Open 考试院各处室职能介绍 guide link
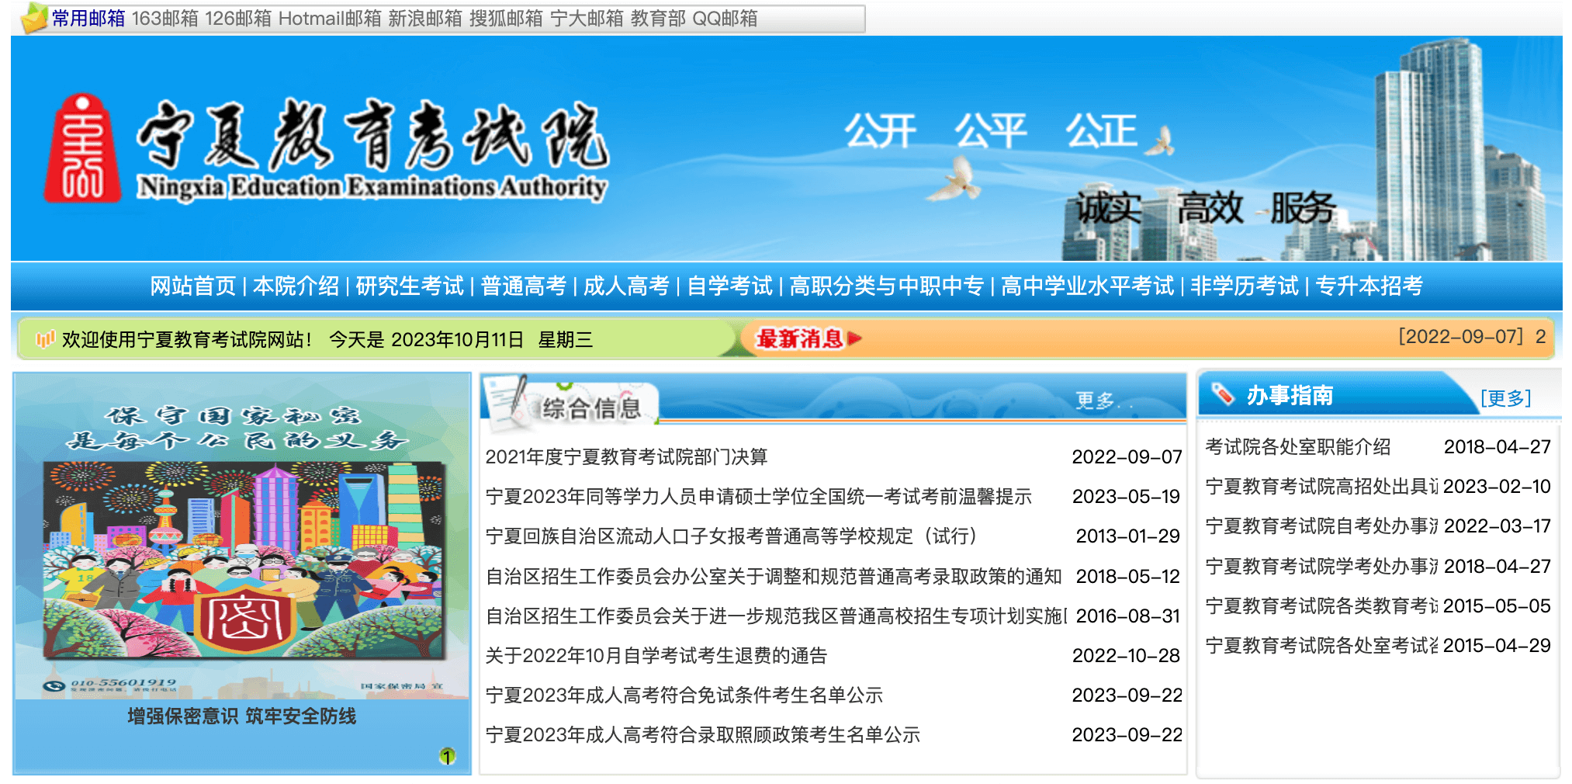 [x=1297, y=447]
